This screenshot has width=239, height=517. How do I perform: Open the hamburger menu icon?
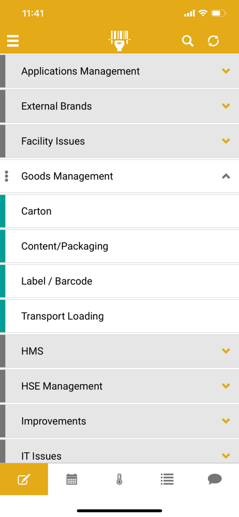(13, 41)
